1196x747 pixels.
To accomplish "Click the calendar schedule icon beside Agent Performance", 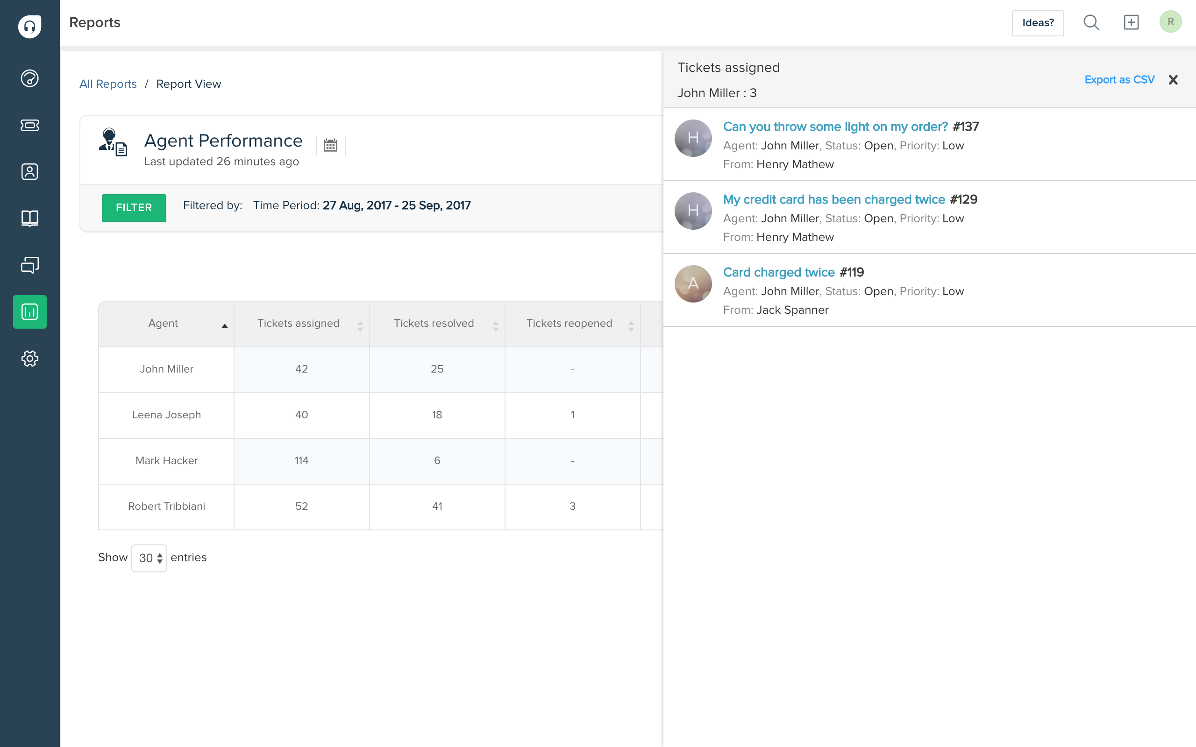I will tap(330, 145).
